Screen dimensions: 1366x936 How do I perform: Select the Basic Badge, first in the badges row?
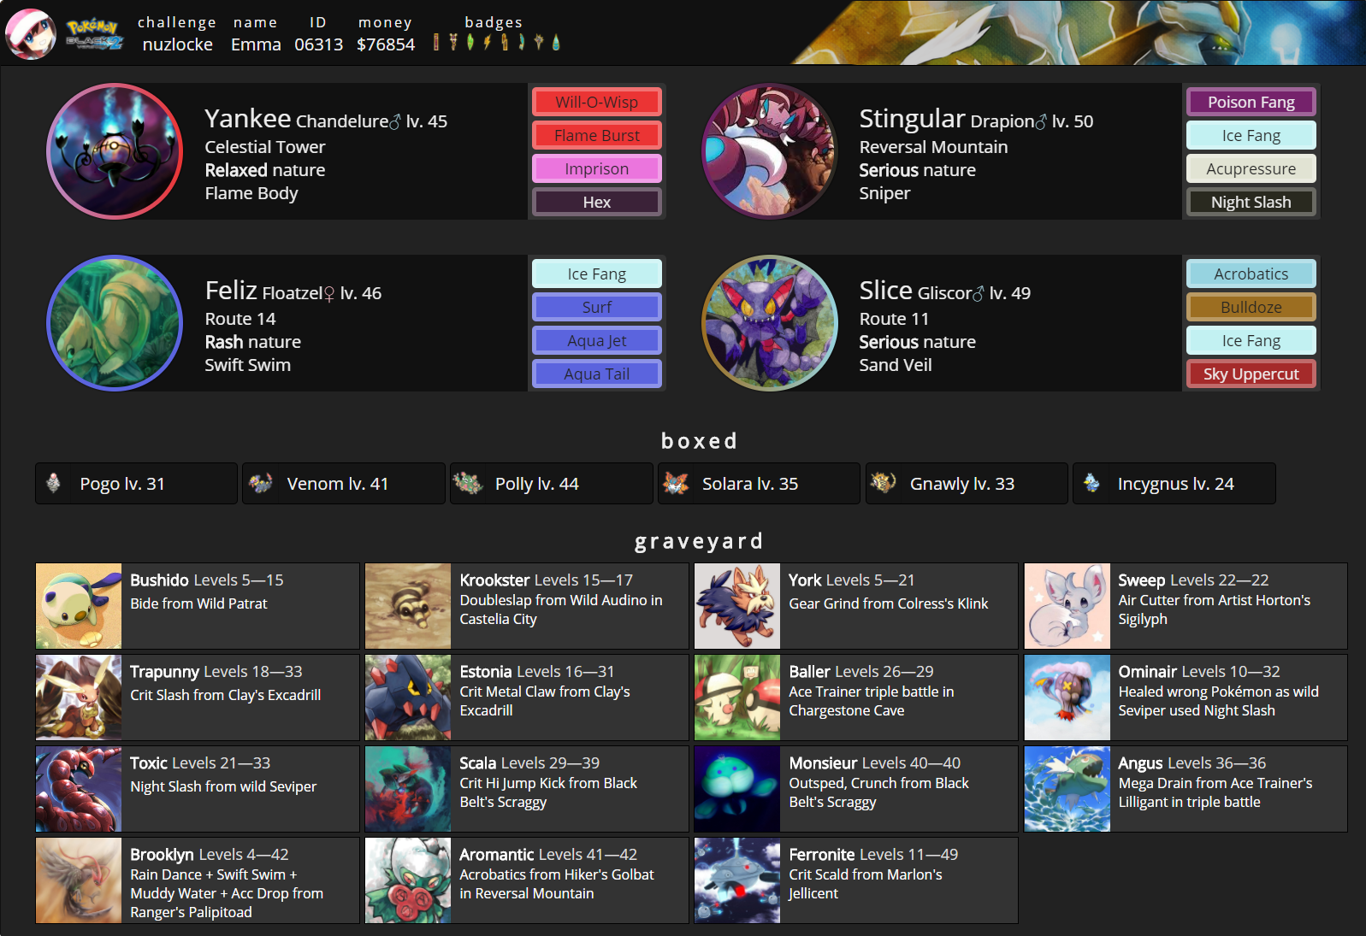(436, 42)
